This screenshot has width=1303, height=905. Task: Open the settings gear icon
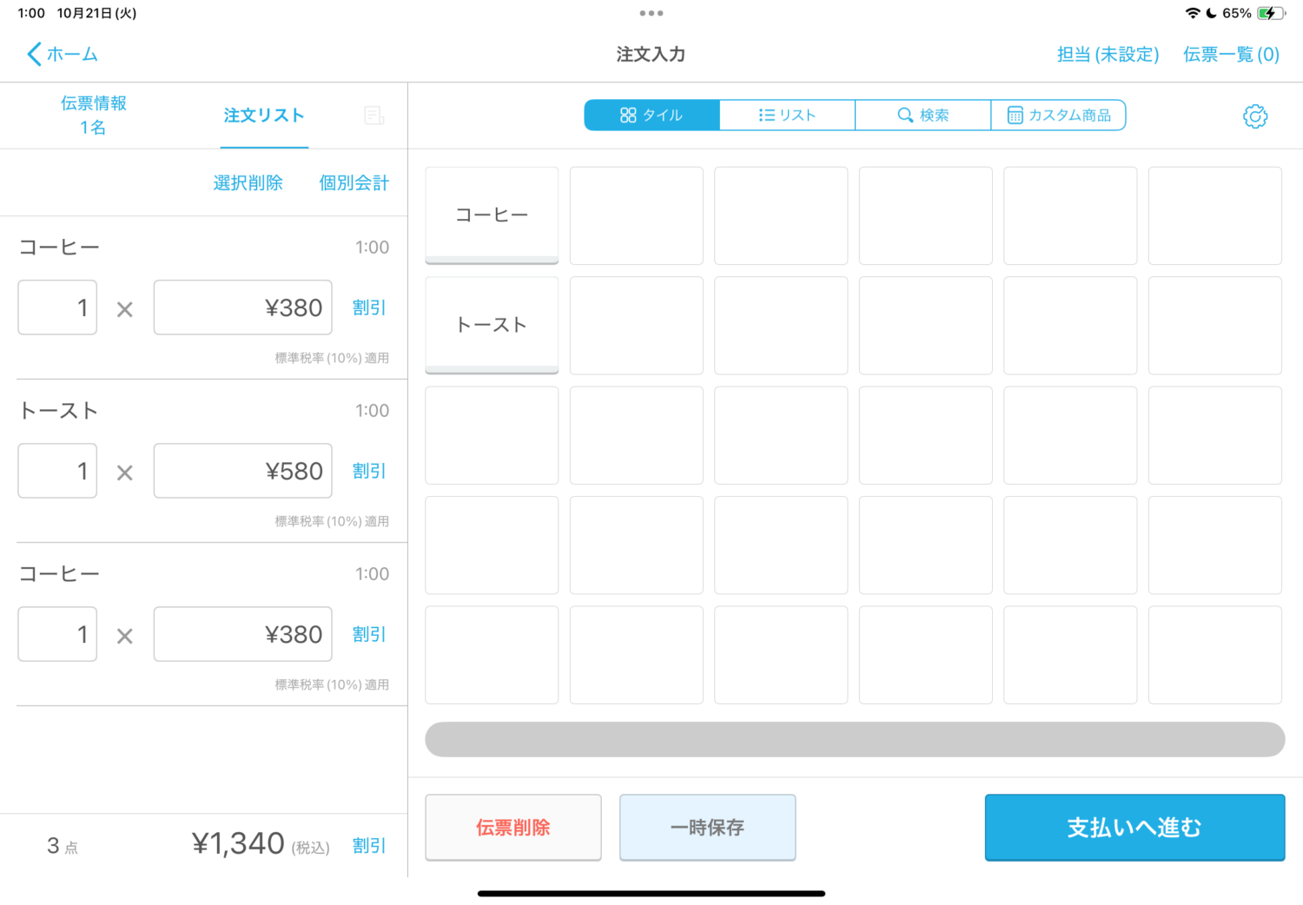click(1254, 116)
